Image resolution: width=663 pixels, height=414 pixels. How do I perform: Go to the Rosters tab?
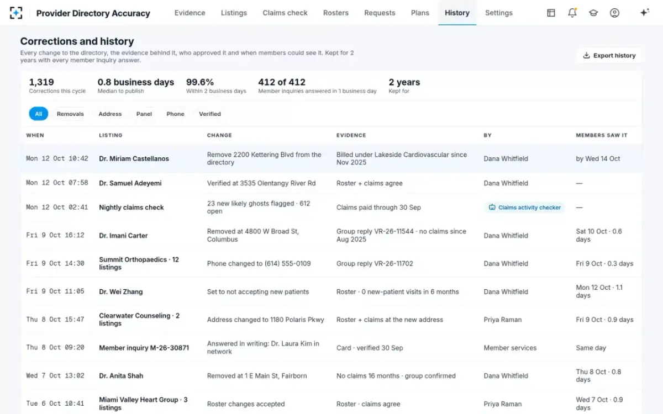click(x=336, y=13)
